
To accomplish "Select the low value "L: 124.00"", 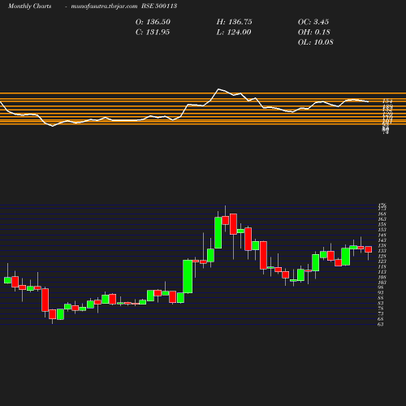I will pyautogui.click(x=234, y=32).
